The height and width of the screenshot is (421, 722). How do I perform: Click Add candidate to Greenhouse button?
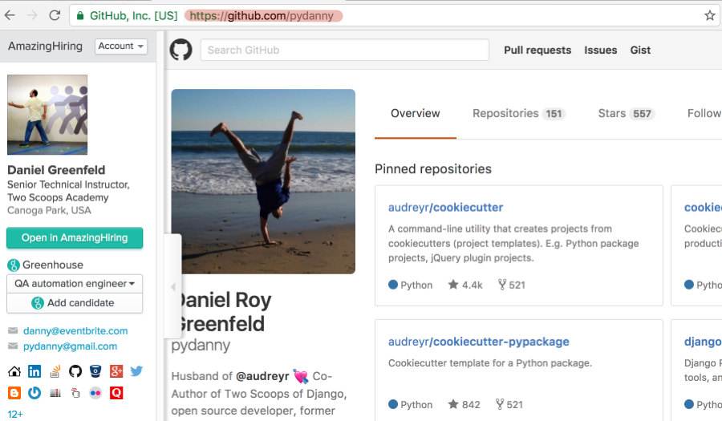click(75, 303)
